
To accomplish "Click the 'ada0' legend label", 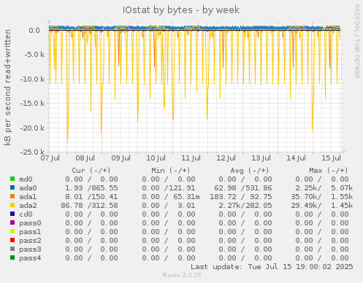I will pyautogui.click(x=28, y=188).
